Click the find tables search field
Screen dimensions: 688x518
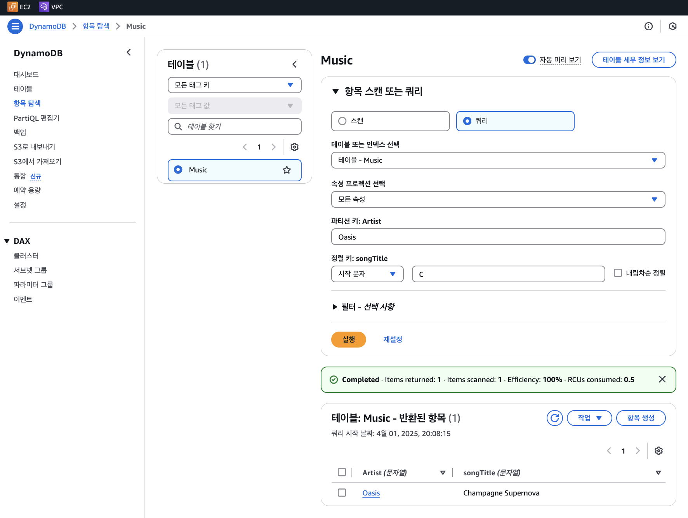235,127
